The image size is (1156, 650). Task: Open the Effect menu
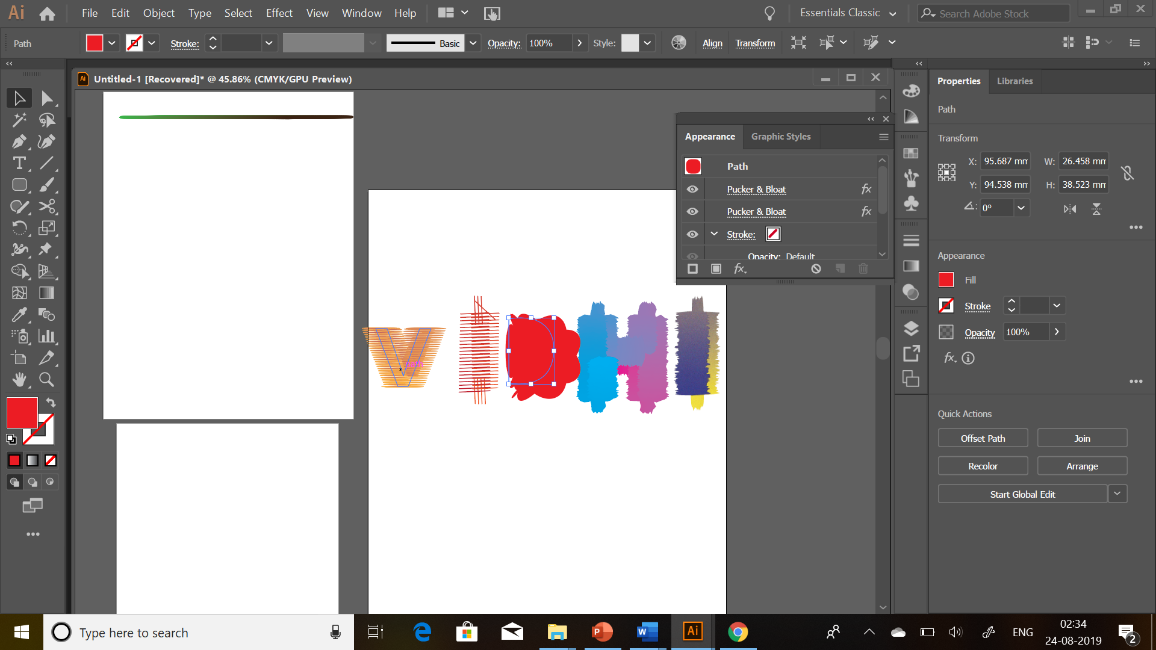click(279, 13)
